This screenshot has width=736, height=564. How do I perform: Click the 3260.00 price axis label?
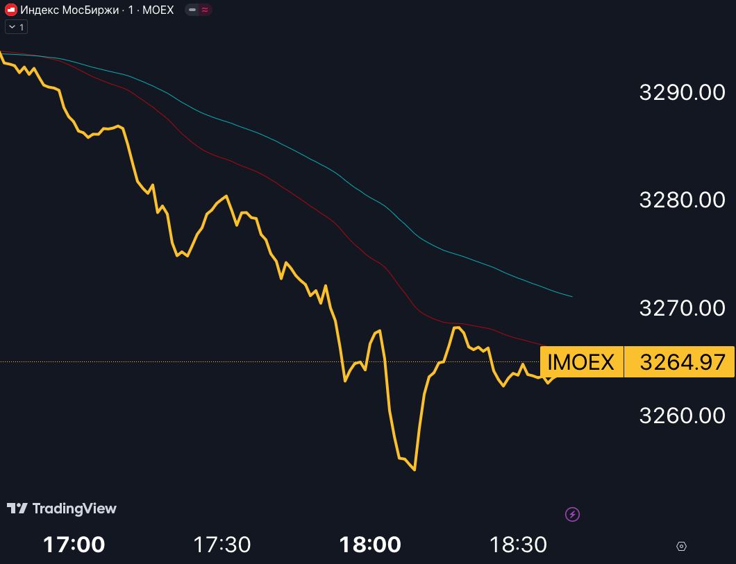[x=682, y=416]
